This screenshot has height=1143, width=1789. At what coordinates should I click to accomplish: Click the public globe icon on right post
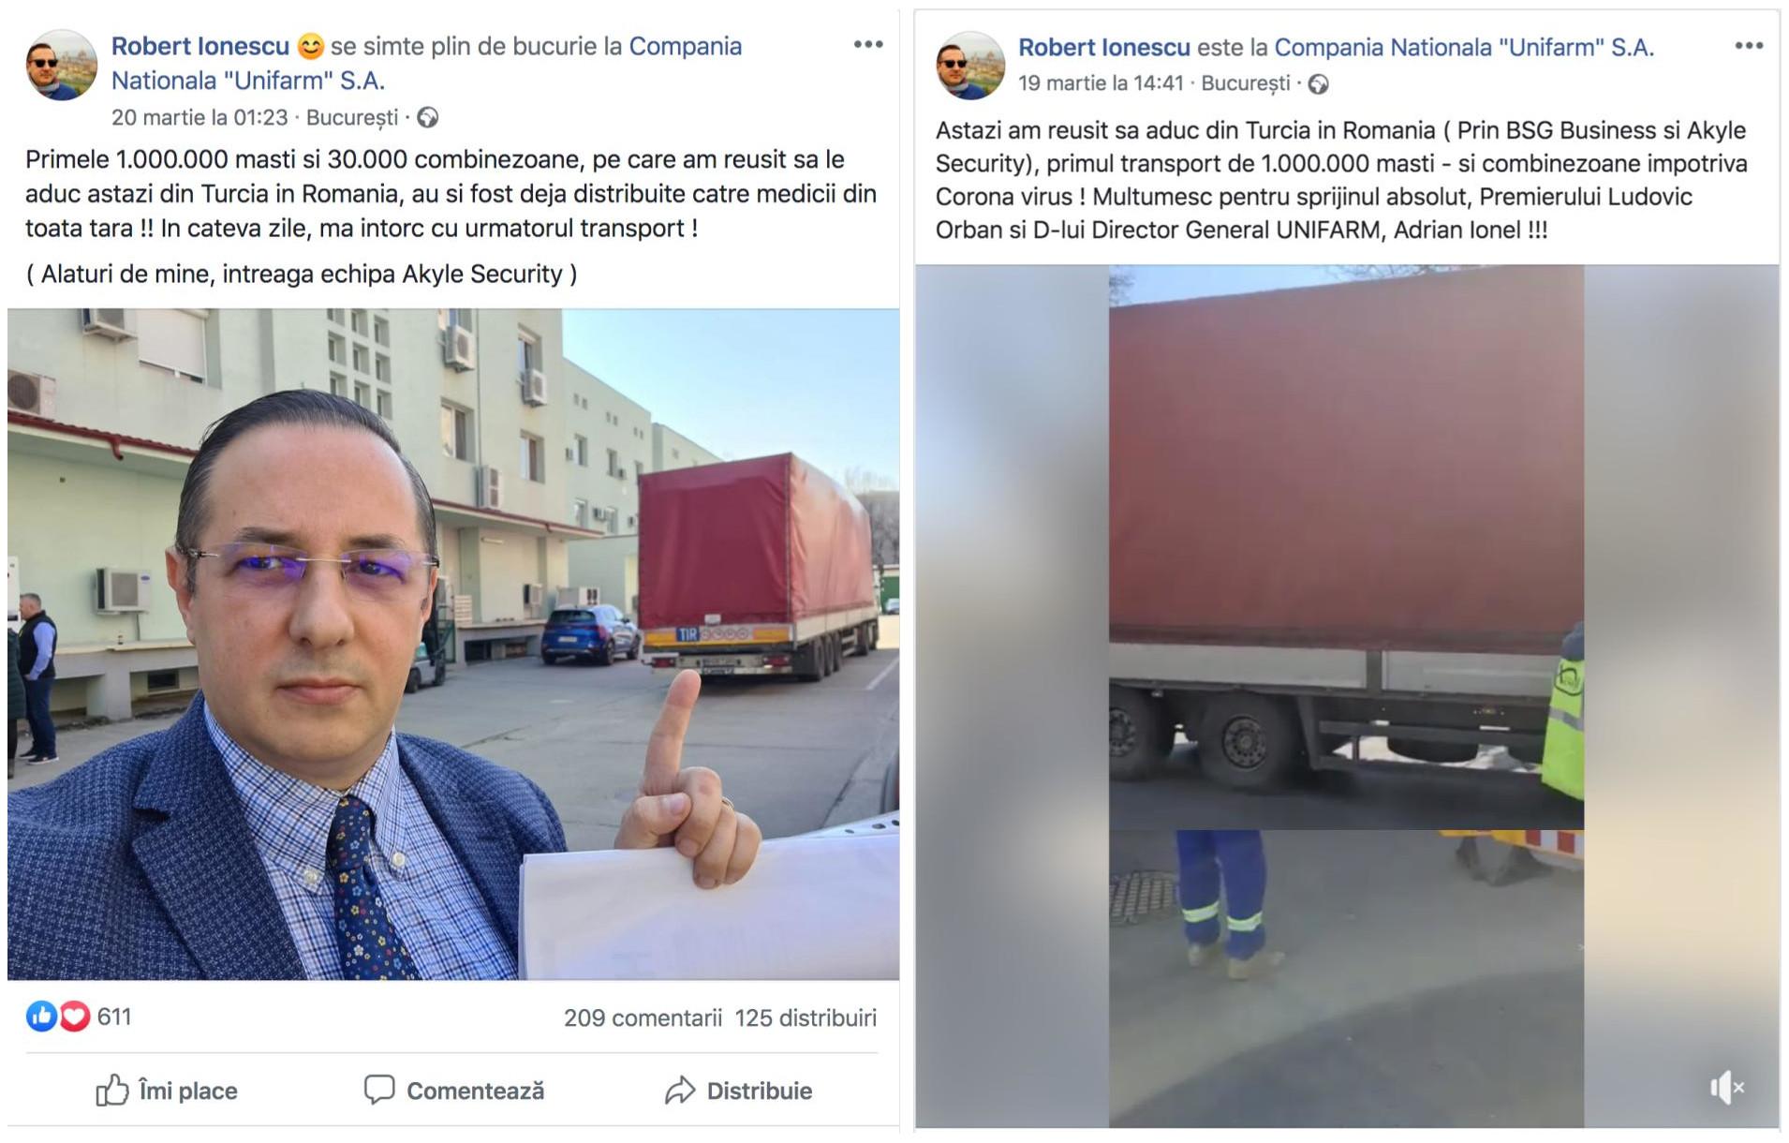[x=1318, y=84]
